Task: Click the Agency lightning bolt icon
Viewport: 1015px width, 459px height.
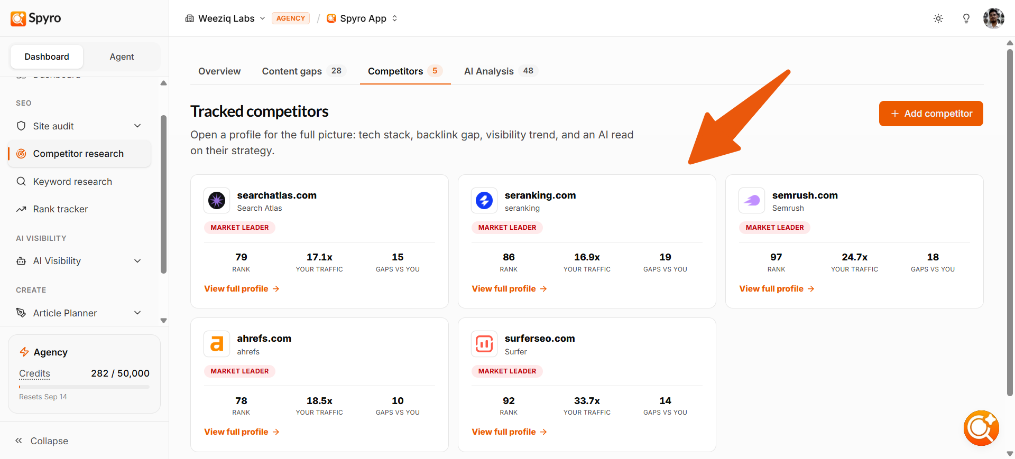Action: pyautogui.click(x=24, y=352)
